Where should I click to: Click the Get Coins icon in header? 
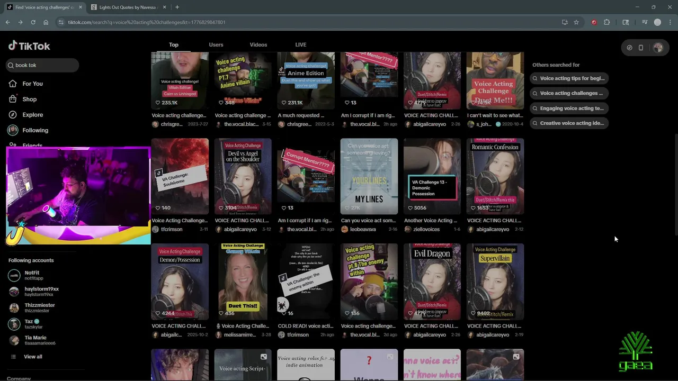click(629, 48)
